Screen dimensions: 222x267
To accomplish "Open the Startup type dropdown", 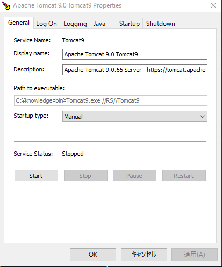I will 135,117.
